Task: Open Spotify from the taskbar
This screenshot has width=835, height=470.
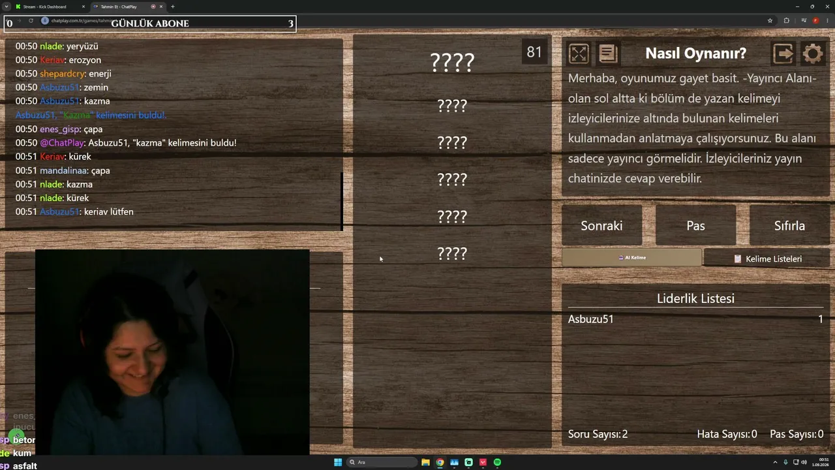Action: click(x=497, y=462)
